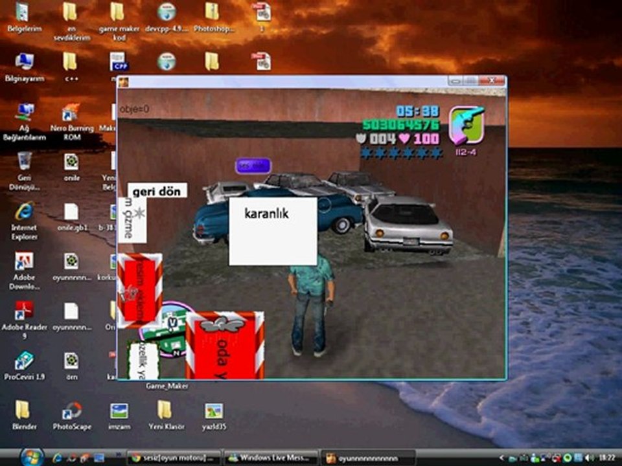Click the white 'karanlık' box

click(x=273, y=232)
